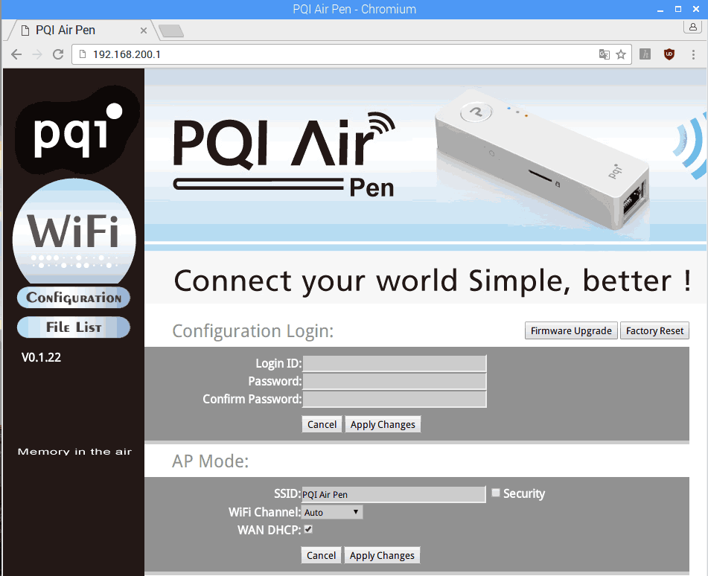Select the PQI Air Pen browser tab
Viewport: 708px width, 576px height.
[x=81, y=31]
